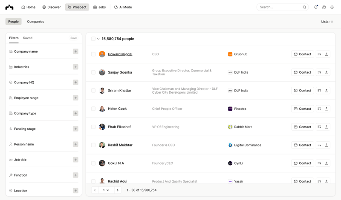Open the Lists link
This screenshot has width=341, height=200.
pyautogui.click(x=327, y=22)
